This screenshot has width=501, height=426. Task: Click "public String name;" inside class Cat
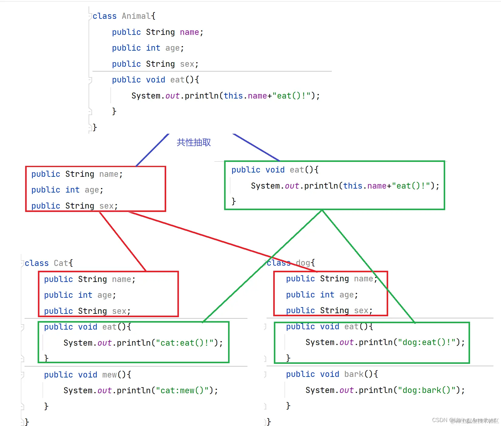(90, 279)
